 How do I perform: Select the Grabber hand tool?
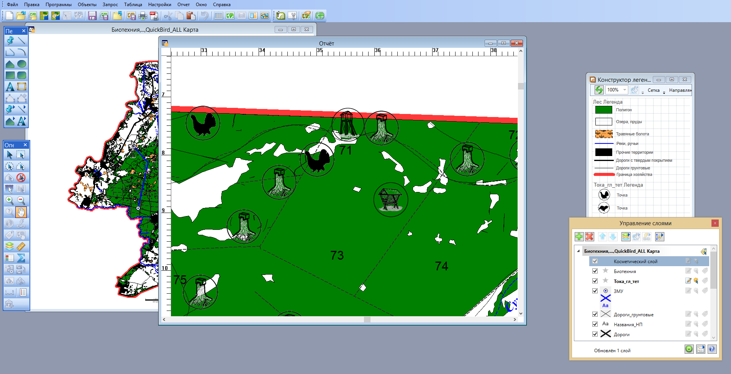pos(21,212)
